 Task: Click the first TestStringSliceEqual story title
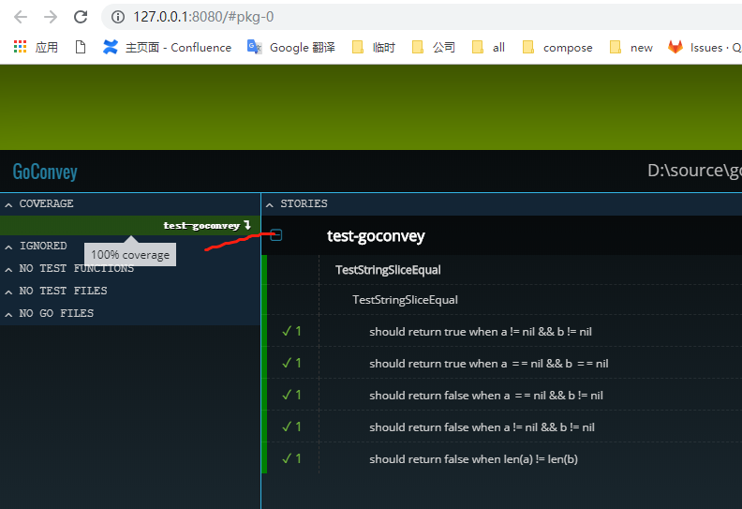coord(388,270)
